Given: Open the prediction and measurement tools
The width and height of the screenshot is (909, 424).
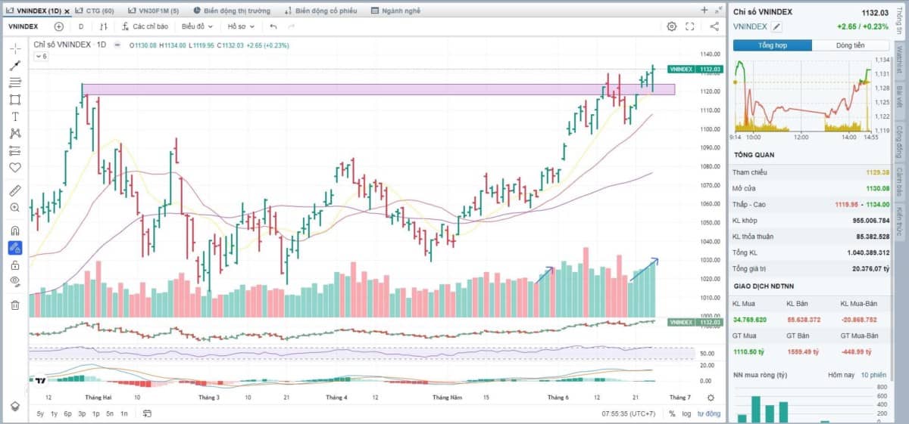Looking at the screenshot, I should pyautogui.click(x=15, y=150).
